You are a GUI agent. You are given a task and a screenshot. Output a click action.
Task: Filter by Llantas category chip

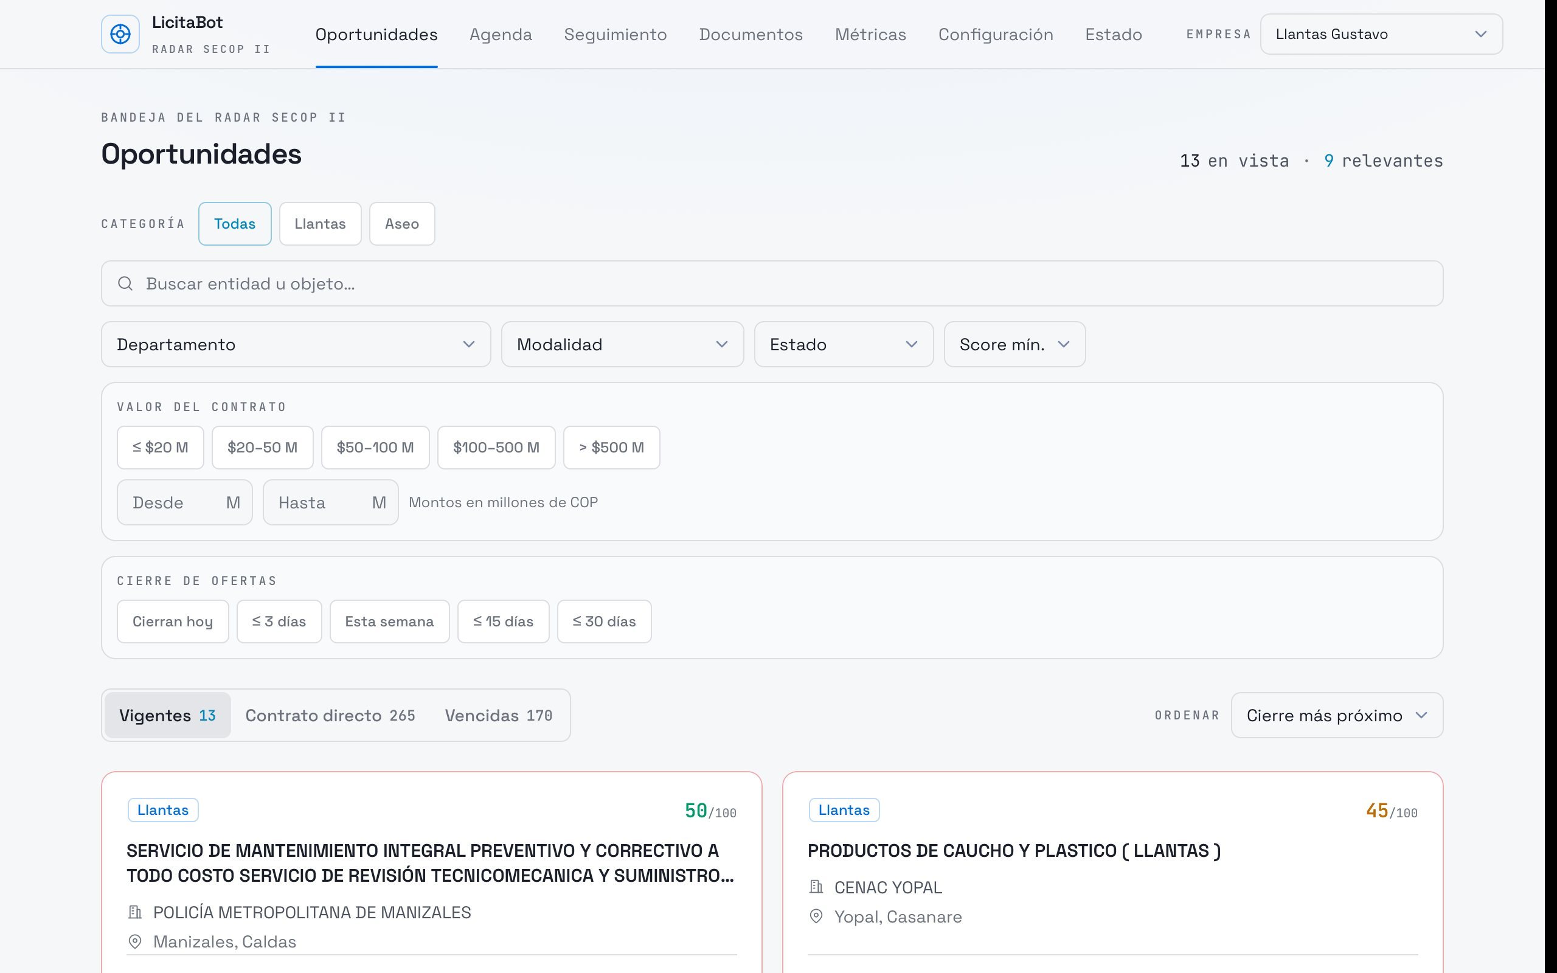click(x=321, y=224)
